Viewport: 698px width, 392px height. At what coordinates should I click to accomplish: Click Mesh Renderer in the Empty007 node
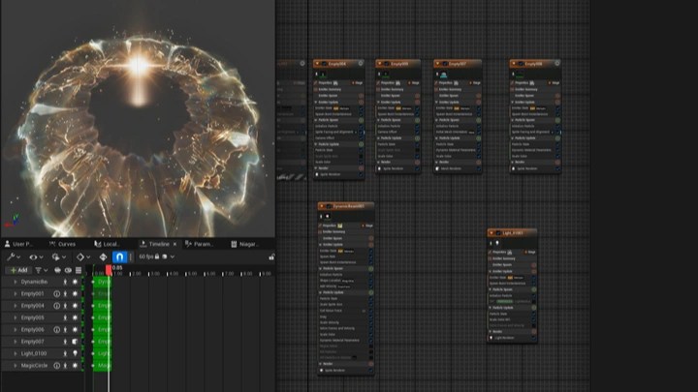pos(454,167)
